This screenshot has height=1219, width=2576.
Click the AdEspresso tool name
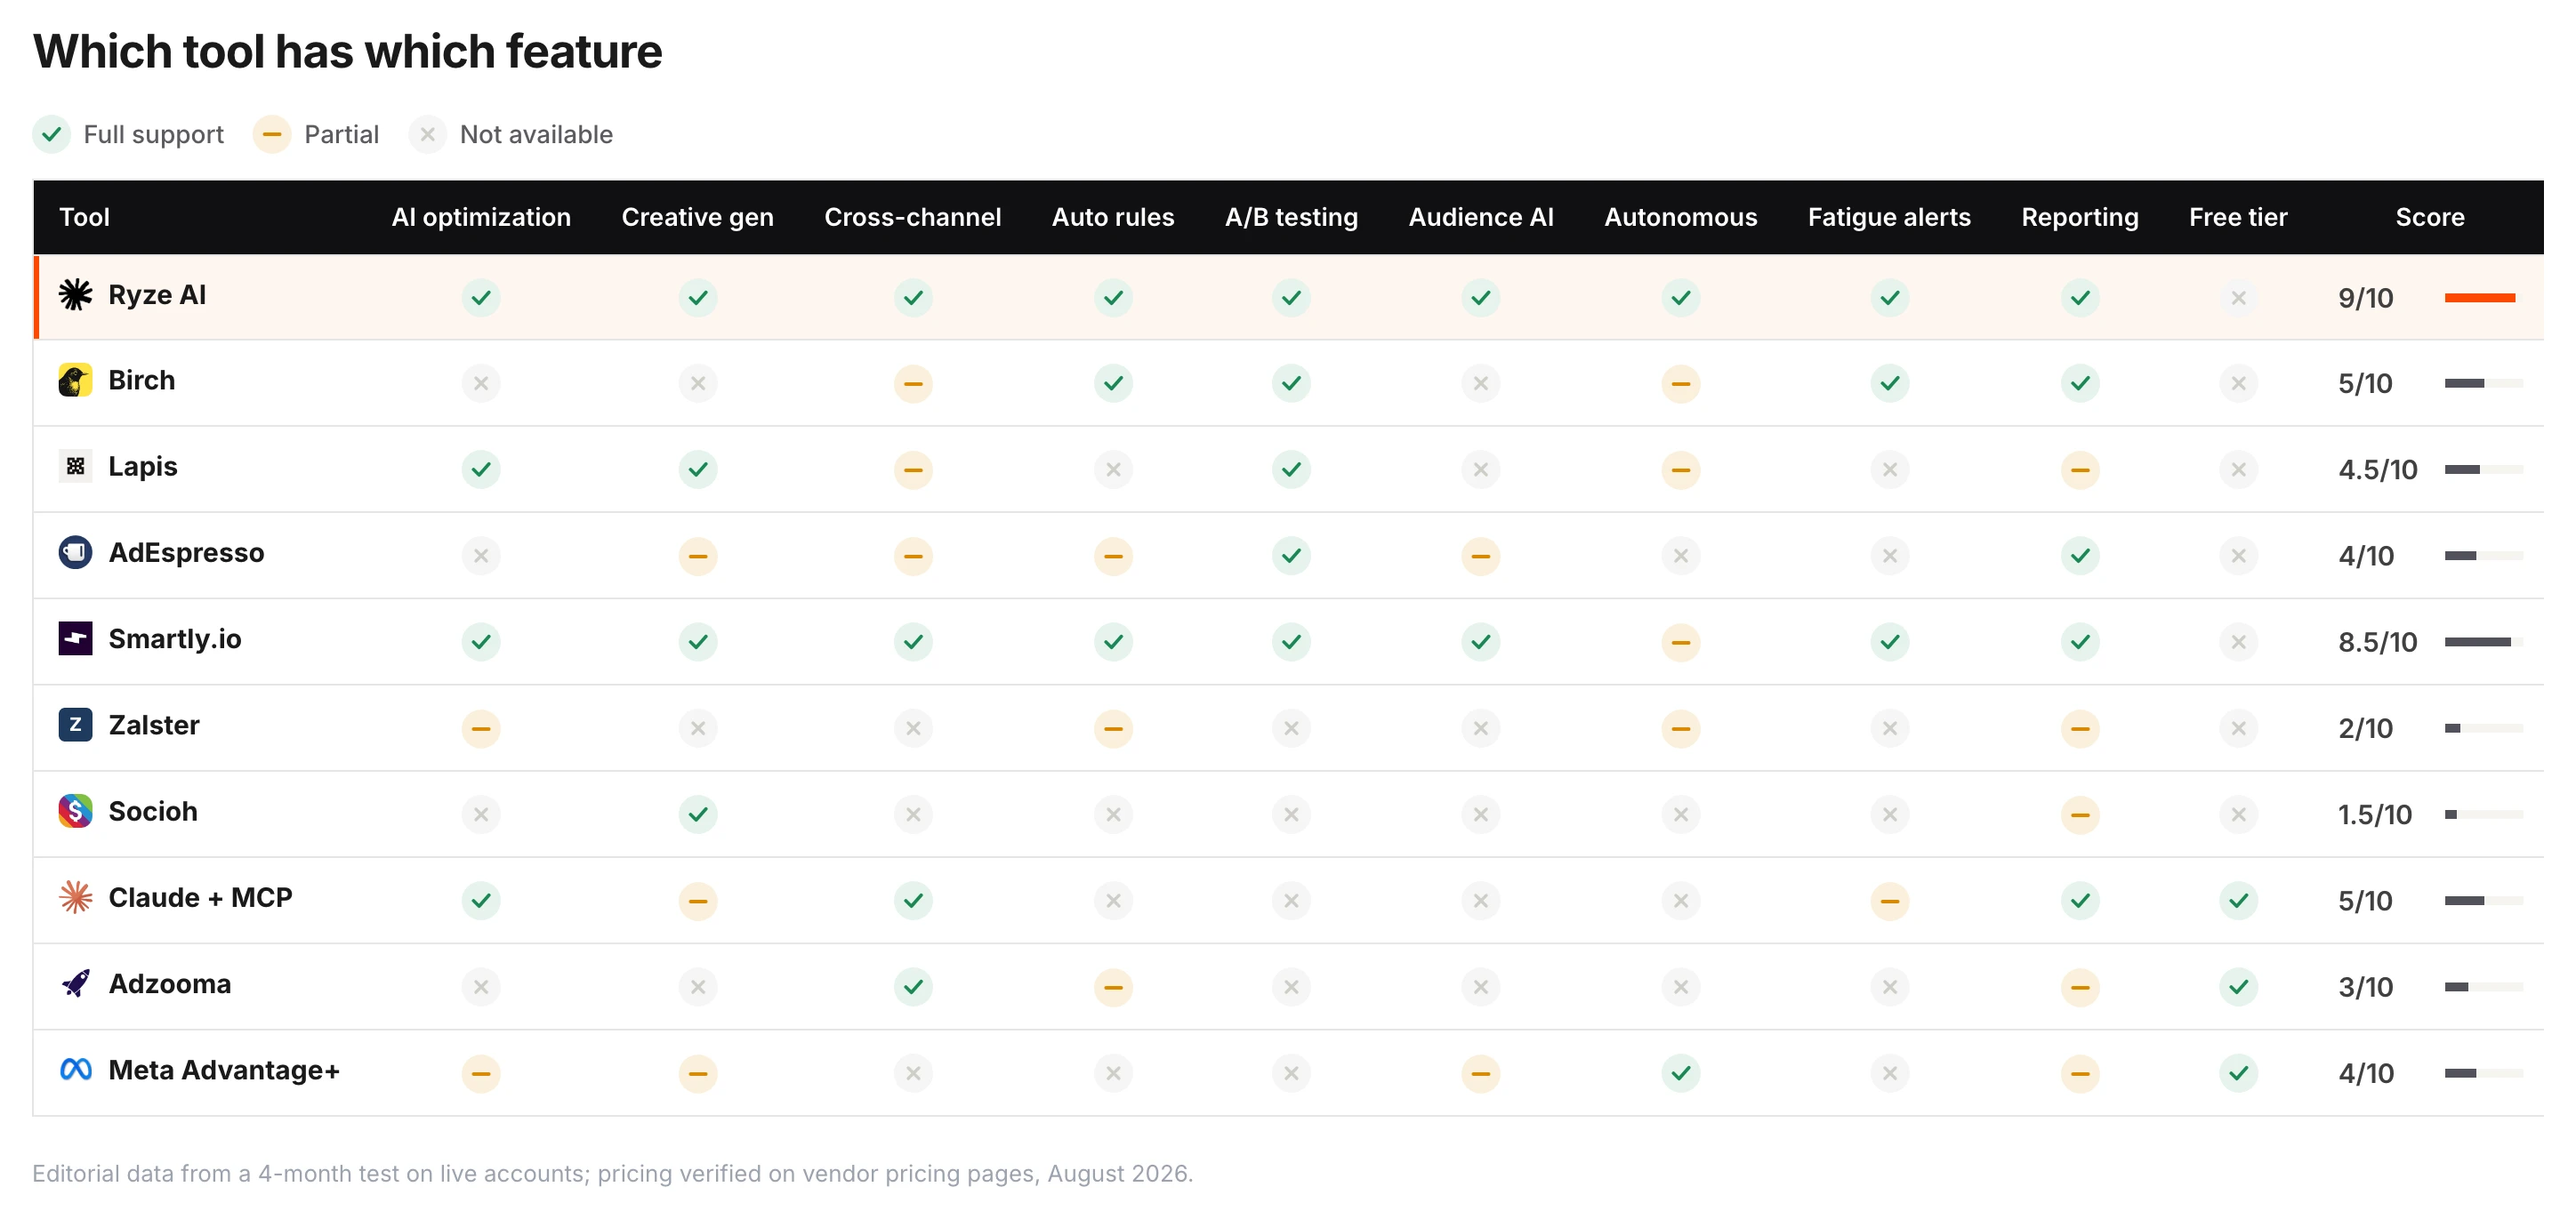coord(186,552)
